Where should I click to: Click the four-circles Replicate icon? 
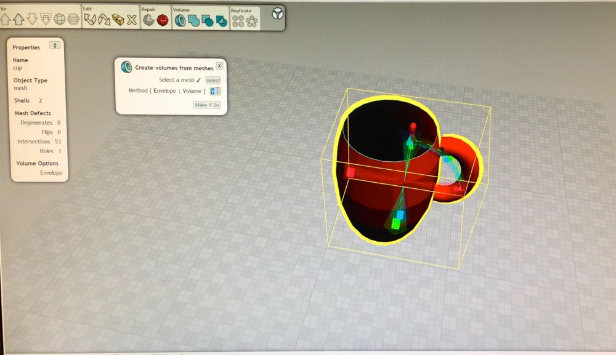click(x=238, y=22)
